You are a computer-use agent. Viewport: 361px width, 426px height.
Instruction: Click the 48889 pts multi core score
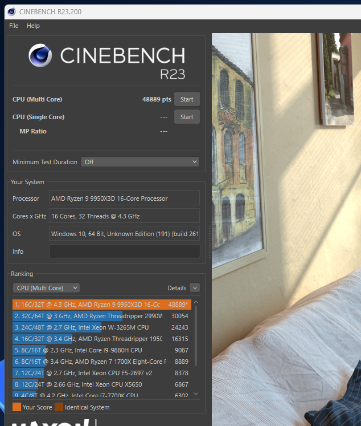(157, 99)
